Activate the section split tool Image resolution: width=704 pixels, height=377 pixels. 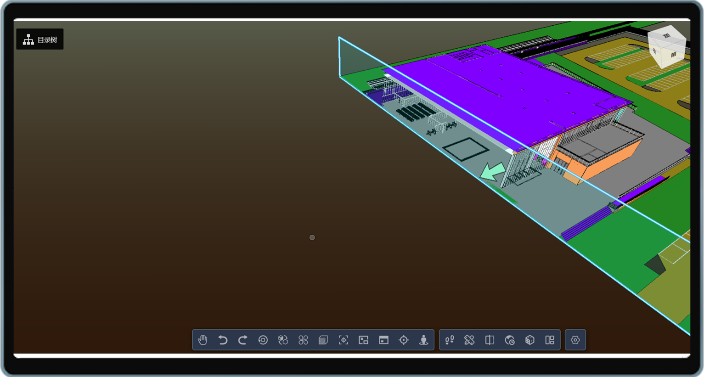pyautogui.click(x=490, y=340)
